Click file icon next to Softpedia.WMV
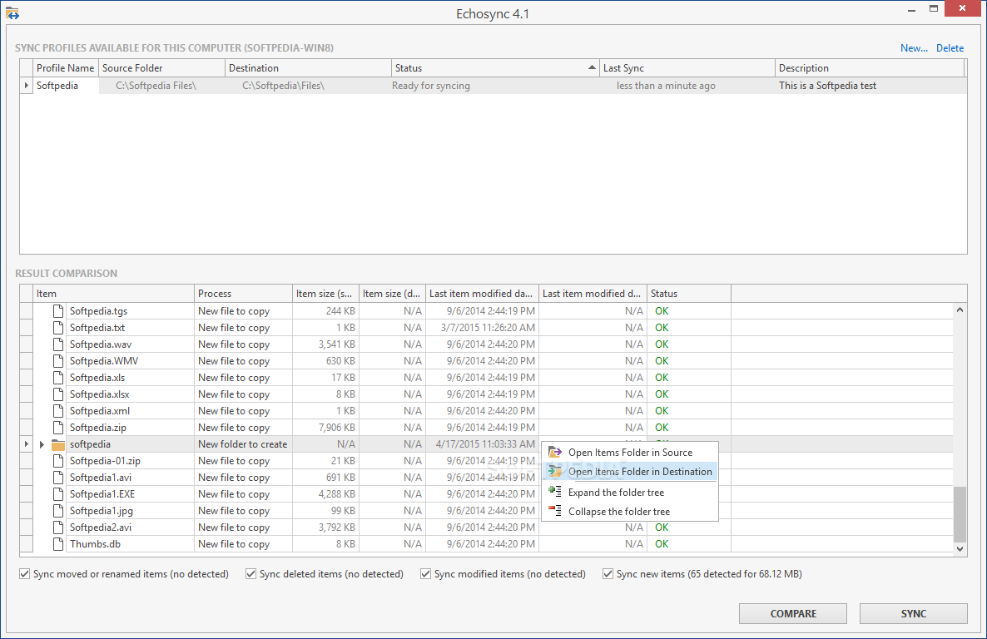This screenshot has height=639, width=987. (58, 361)
